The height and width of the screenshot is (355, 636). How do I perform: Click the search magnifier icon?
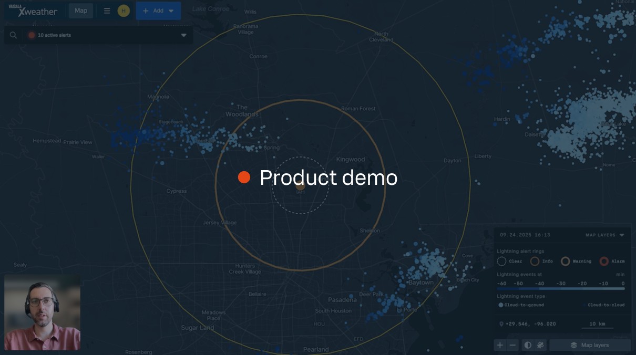(13, 35)
